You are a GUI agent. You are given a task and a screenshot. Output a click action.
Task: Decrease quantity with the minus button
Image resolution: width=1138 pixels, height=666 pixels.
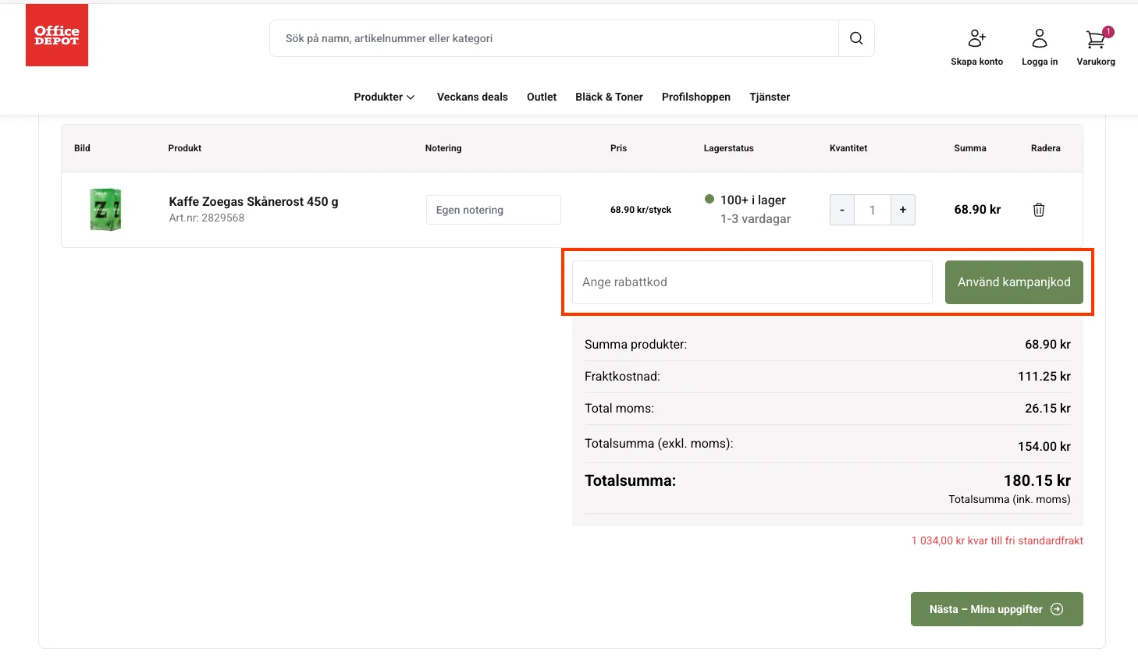coord(842,210)
